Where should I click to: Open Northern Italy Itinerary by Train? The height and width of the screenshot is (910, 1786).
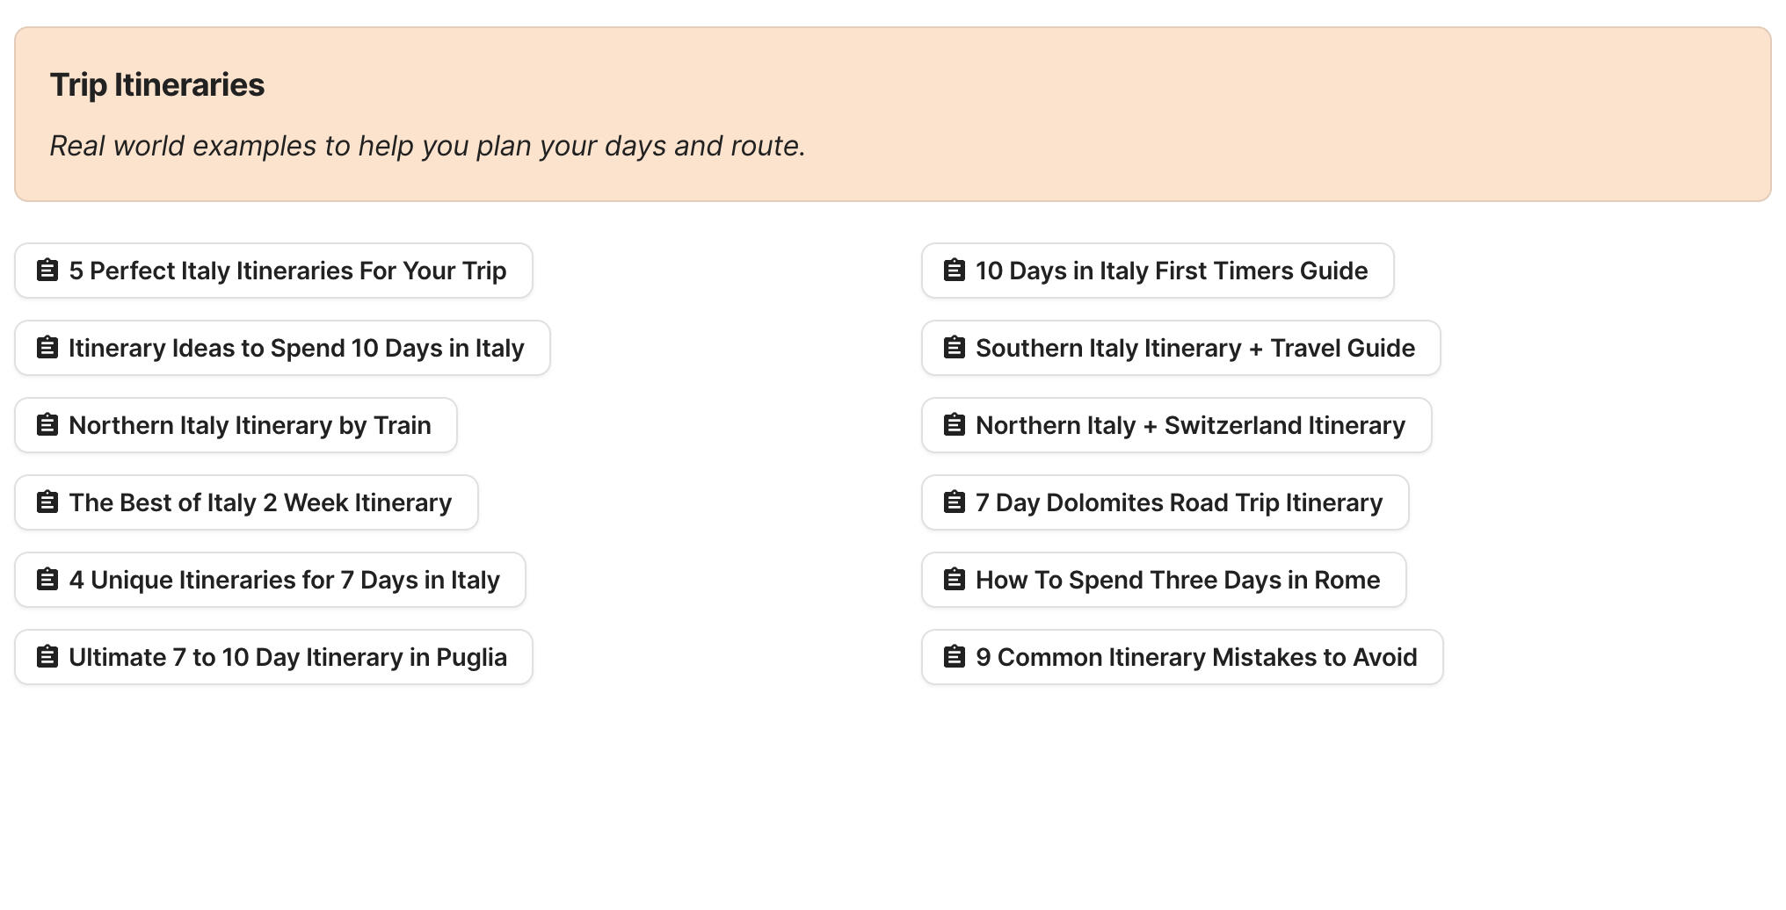click(x=236, y=425)
